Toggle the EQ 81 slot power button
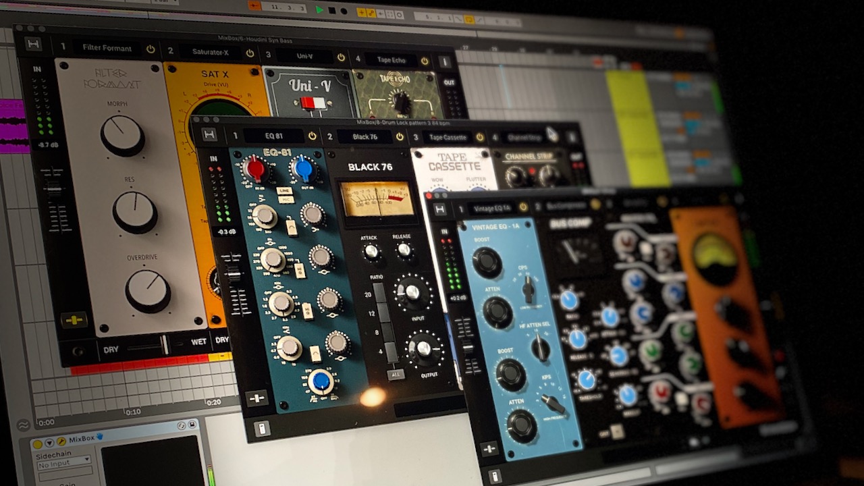Image resolution: width=864 pixels, height=486 pixels. [x=312, y=136]
